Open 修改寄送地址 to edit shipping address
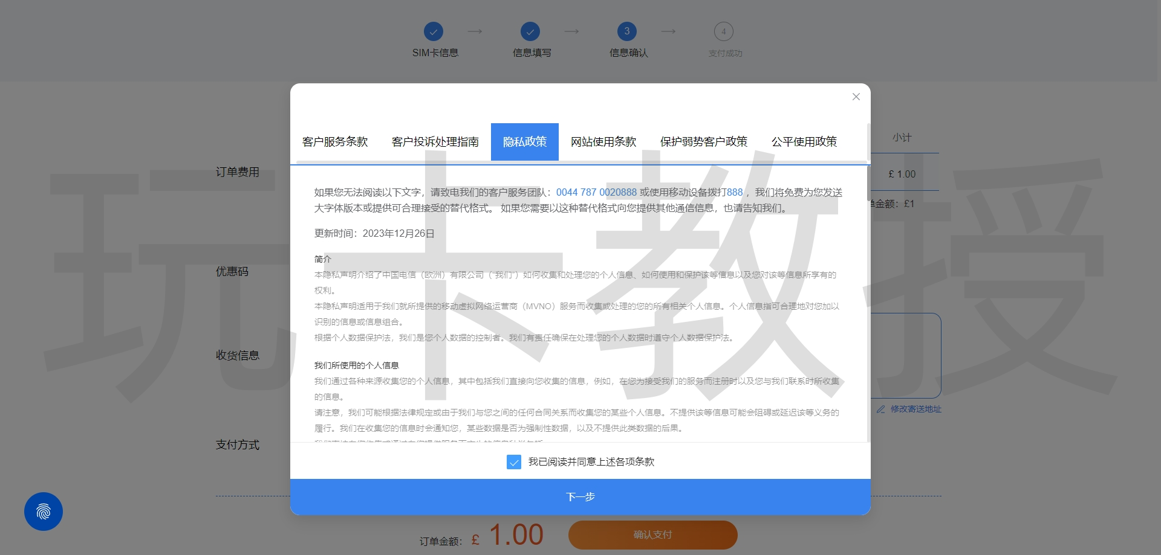Image resolution: width=1161 pixels, height=555 pixels. [x=916, y=409]
